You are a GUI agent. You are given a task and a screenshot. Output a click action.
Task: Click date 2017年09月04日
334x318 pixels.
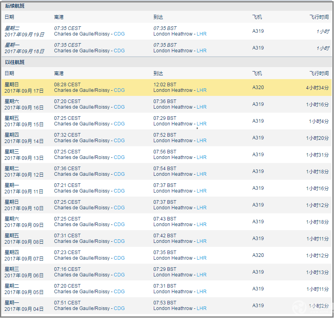coord(24,309)
